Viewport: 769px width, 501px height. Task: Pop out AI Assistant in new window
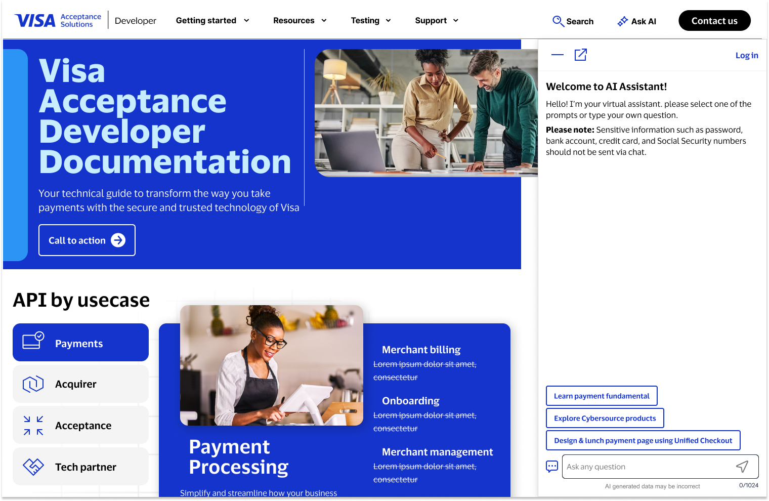point(581,55)
